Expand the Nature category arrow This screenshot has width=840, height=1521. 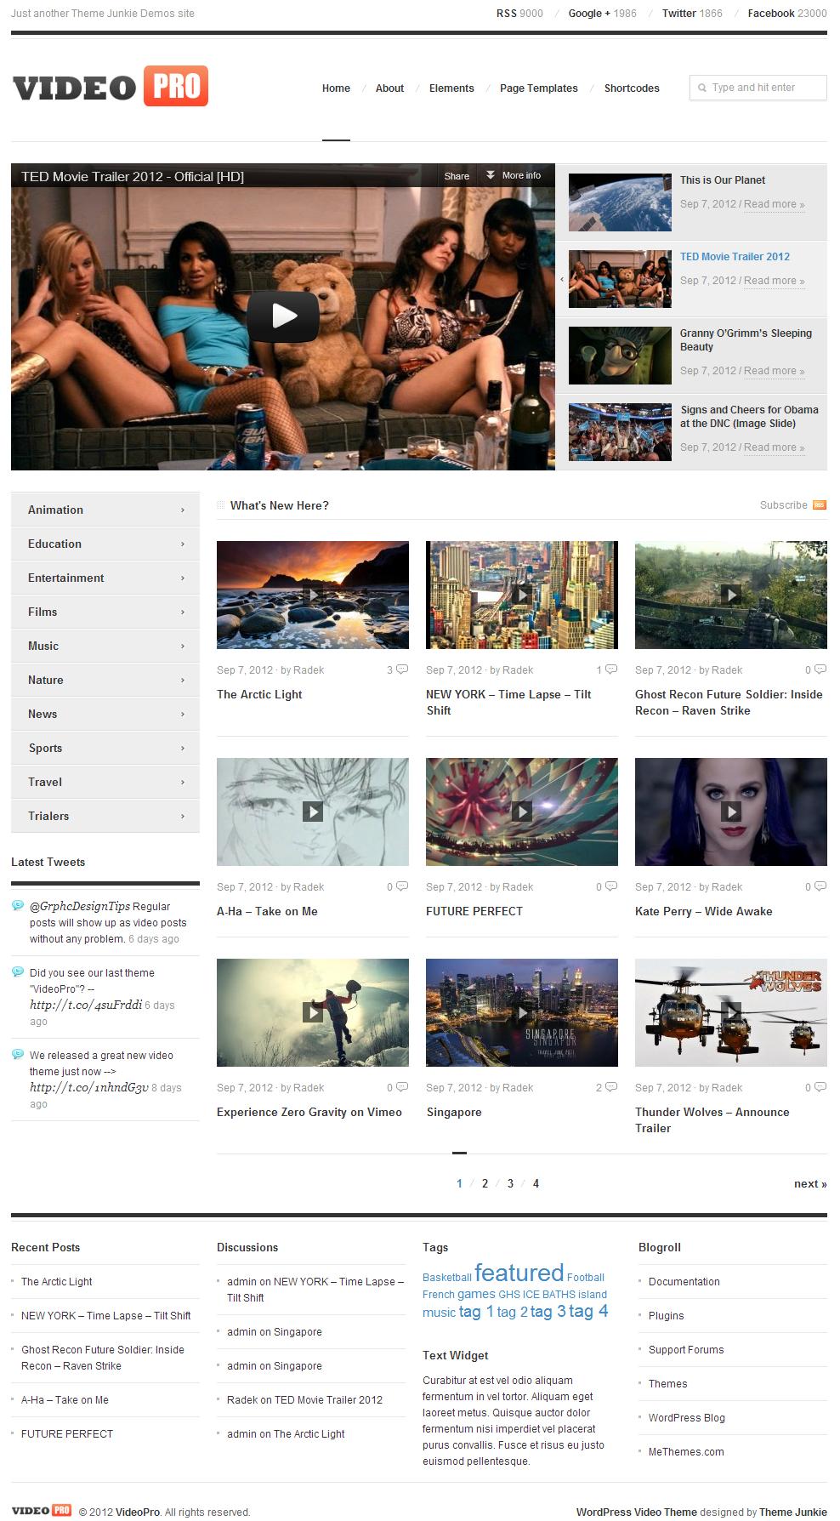click(183, 680)
